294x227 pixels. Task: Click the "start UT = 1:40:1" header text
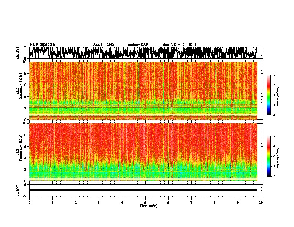[179, 45]
